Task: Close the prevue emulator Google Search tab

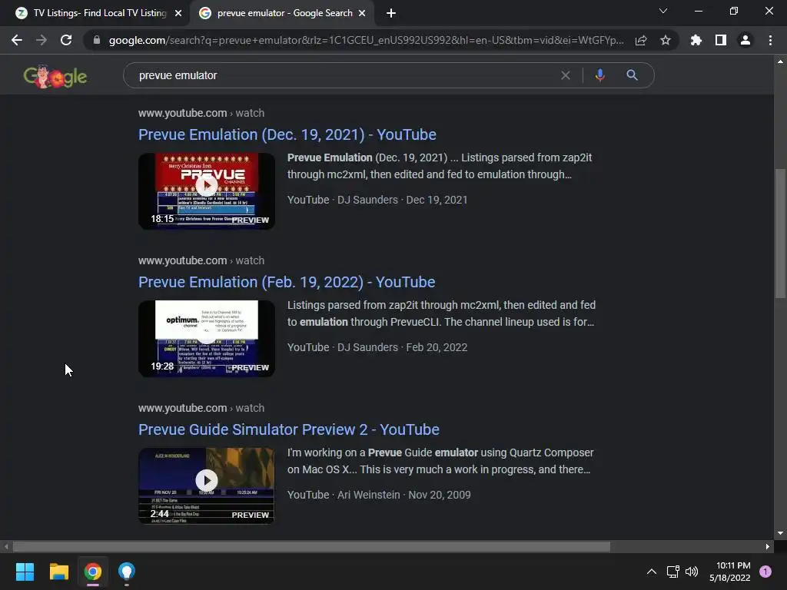Action: click(x=362, y=13)
